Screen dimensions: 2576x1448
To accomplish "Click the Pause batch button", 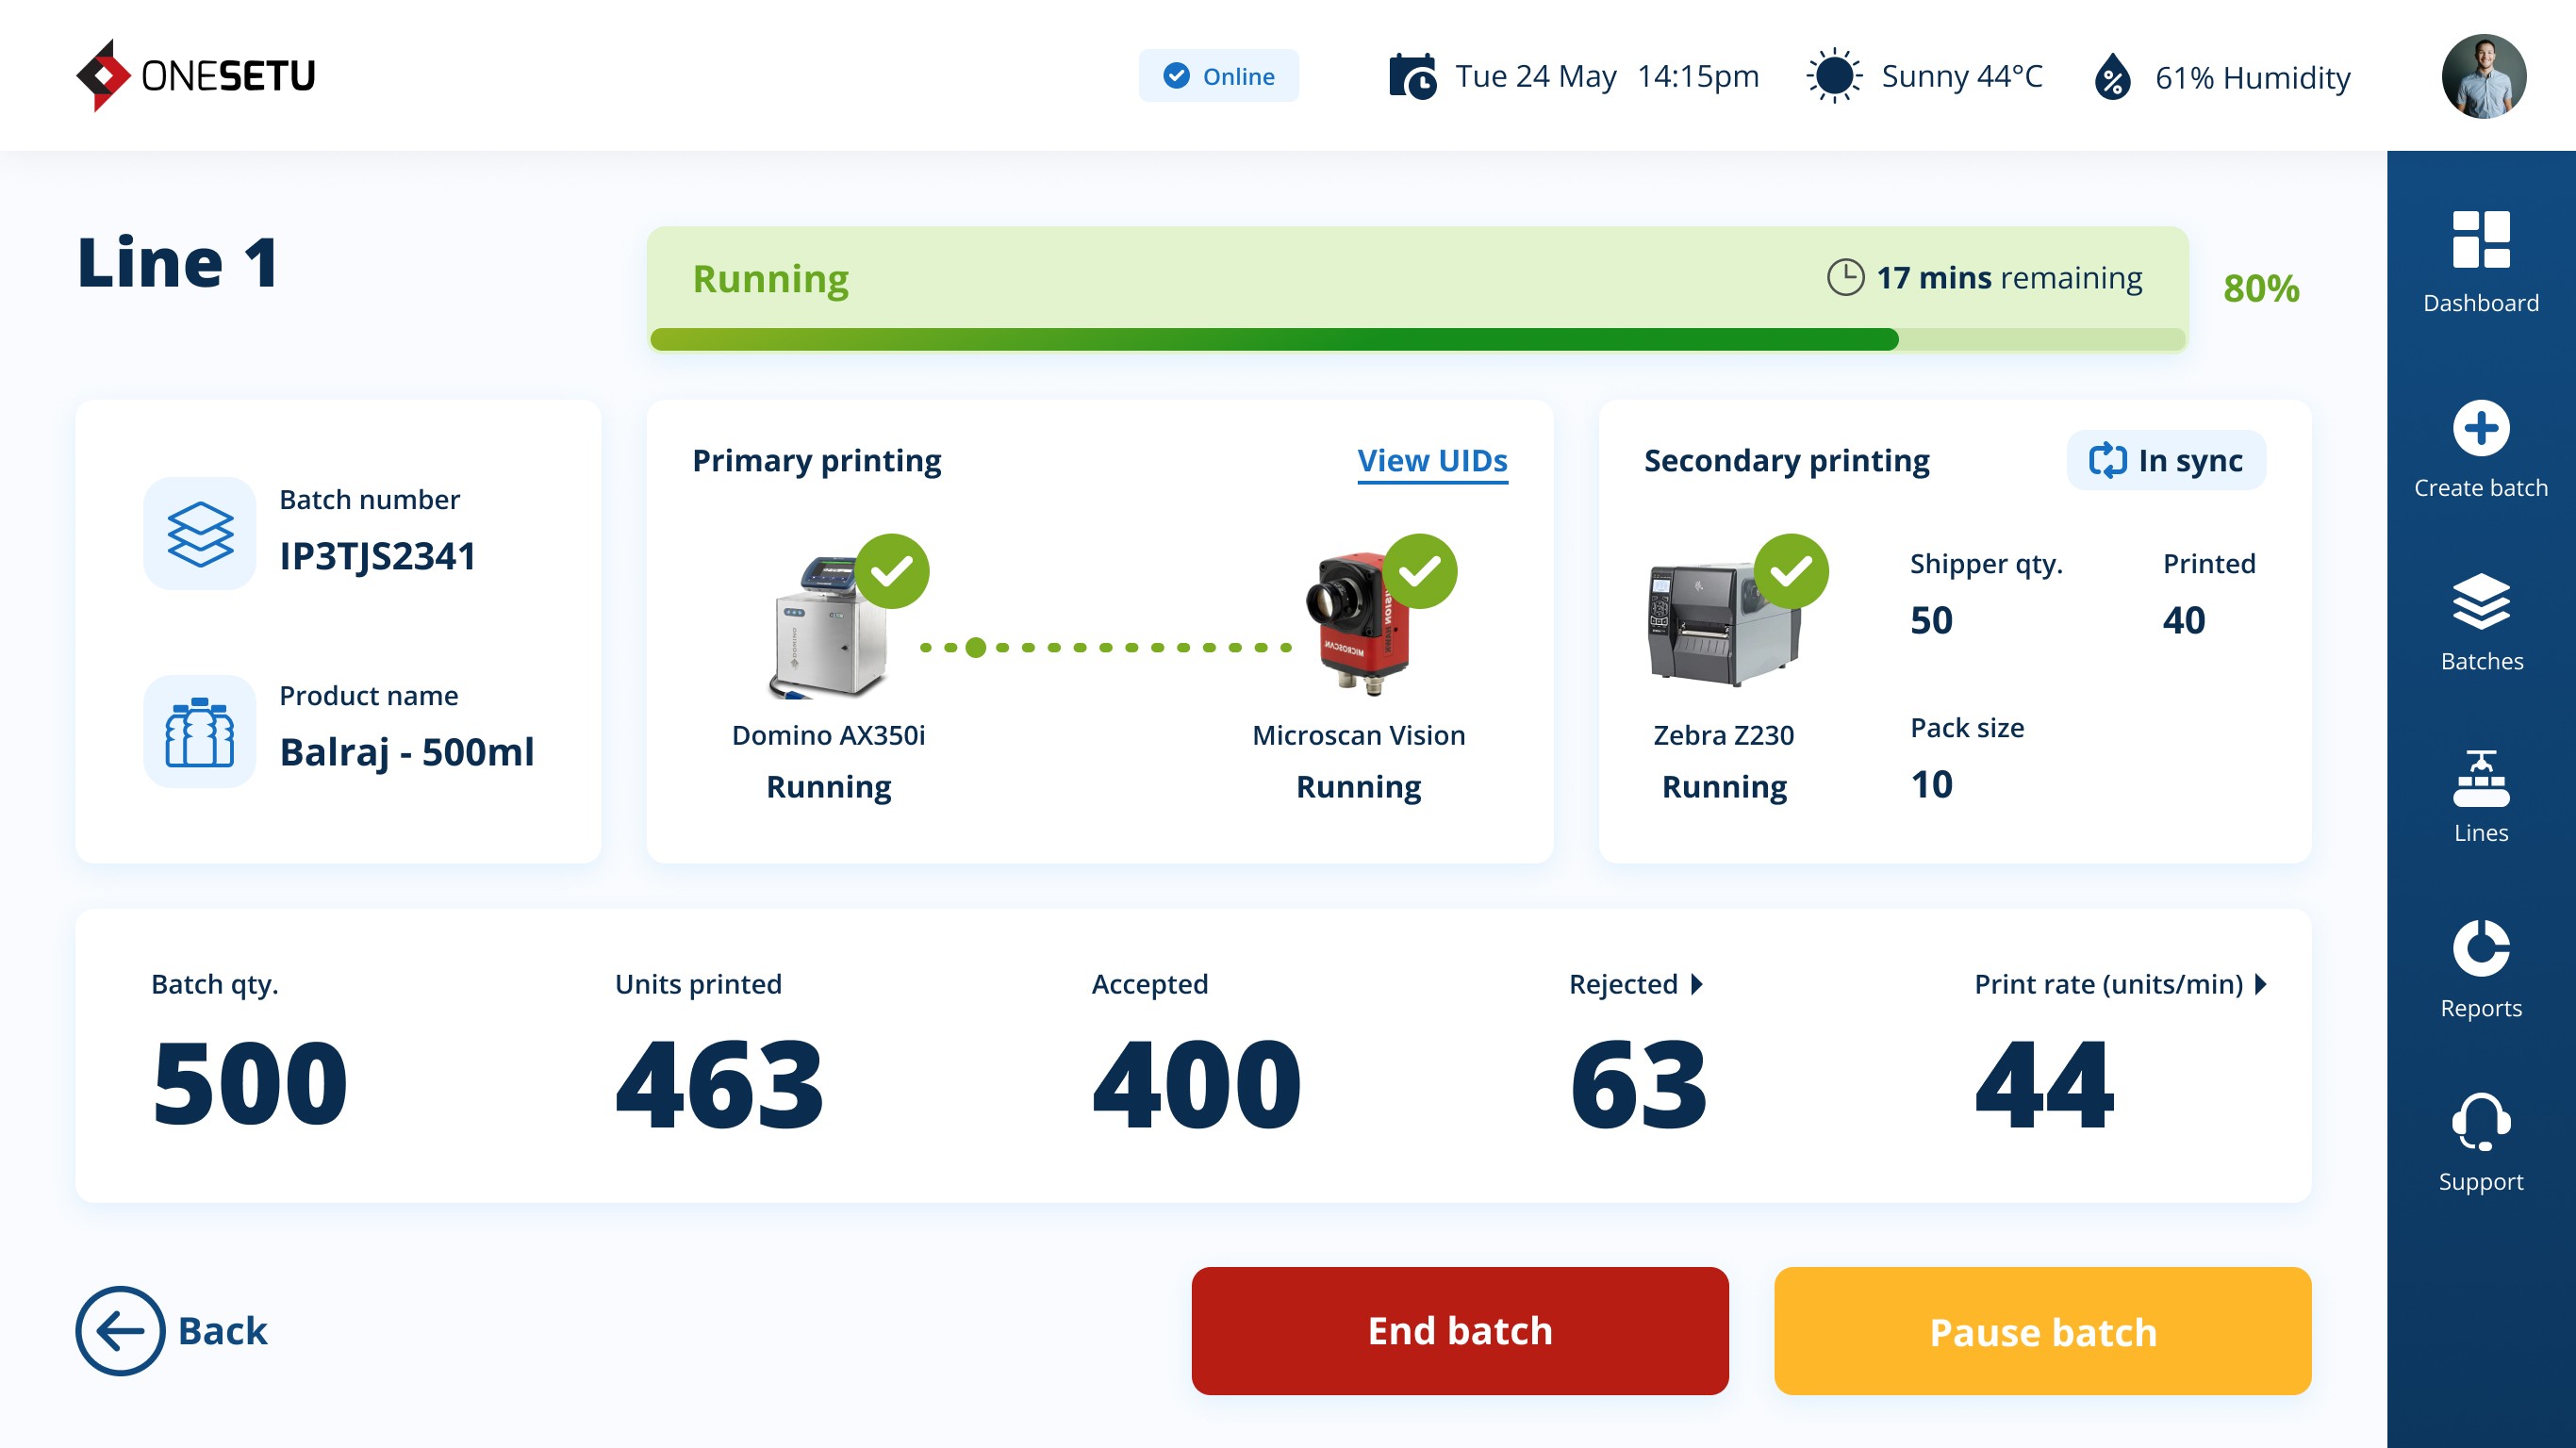I will pyautogui.click(x=2043, y=1331).
